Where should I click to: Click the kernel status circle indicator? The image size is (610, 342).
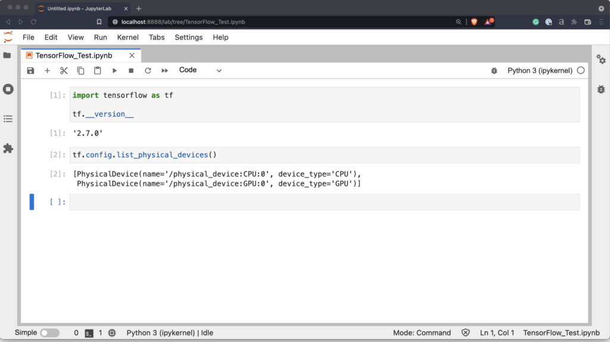point(581,70)
